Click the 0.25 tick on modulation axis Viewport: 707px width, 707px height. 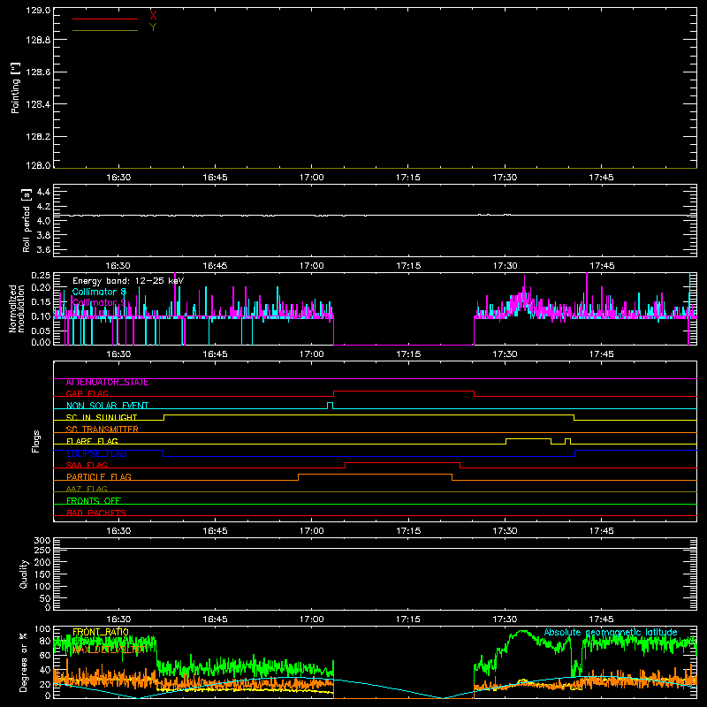pyautogui.click(x=41, y=276)
